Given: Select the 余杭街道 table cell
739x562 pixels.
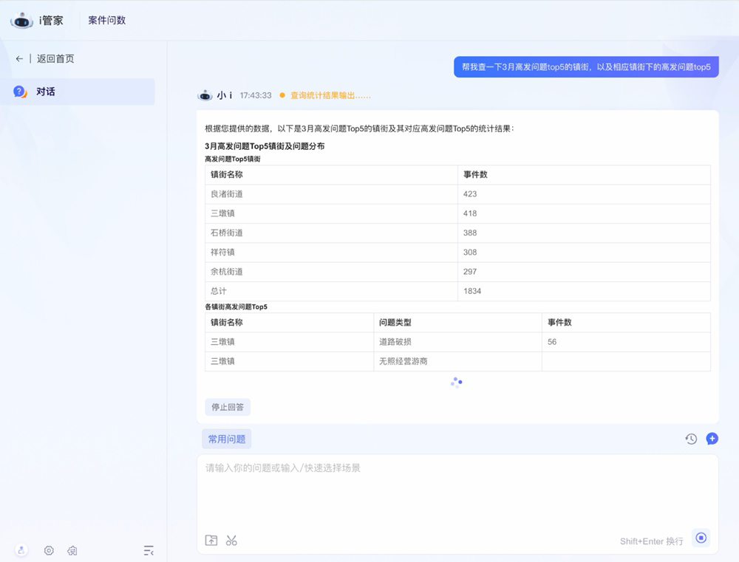Looking at the screenshot, I should click(x=331, y=272).
